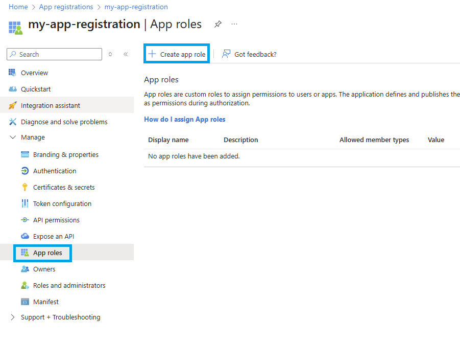Click my-app-registration breadcrumb

click(136, 7)
